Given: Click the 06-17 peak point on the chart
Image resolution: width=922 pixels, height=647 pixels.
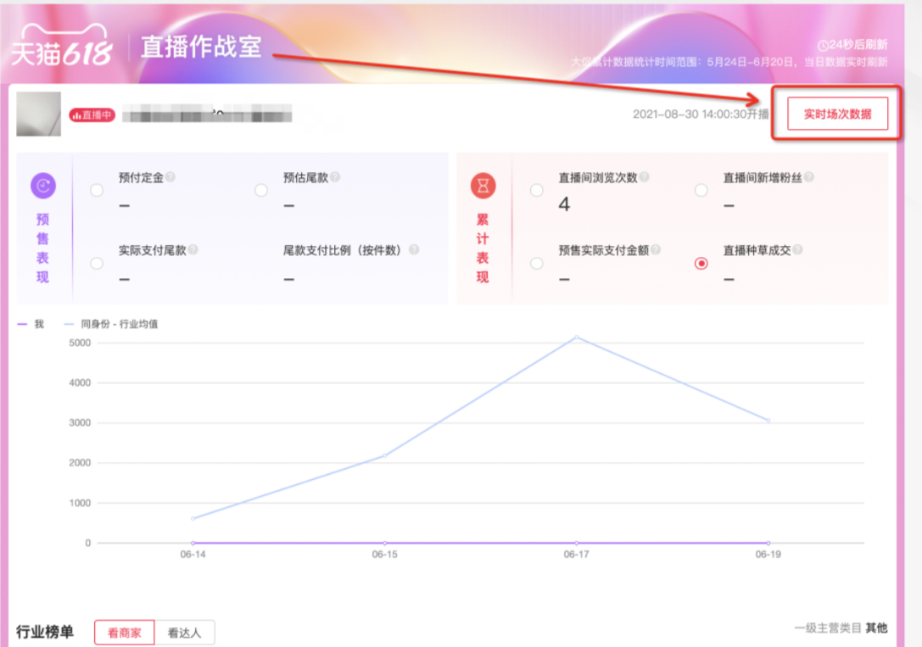Looking at the screenshot, I should click(576, 337).
